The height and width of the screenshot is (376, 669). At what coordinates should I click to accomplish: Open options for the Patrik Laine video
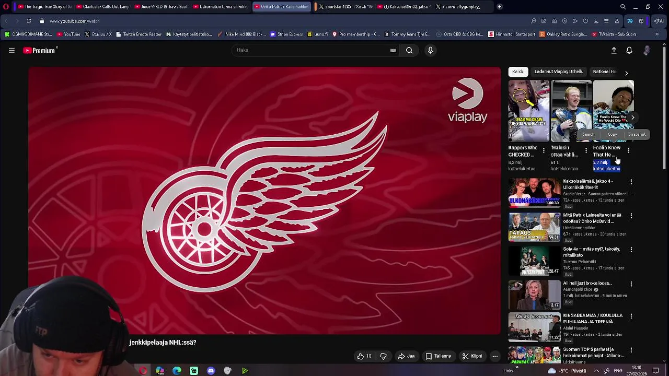click(631, 216)
